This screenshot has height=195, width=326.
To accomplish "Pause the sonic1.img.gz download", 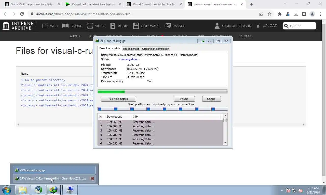I will (x=184, y=99).
